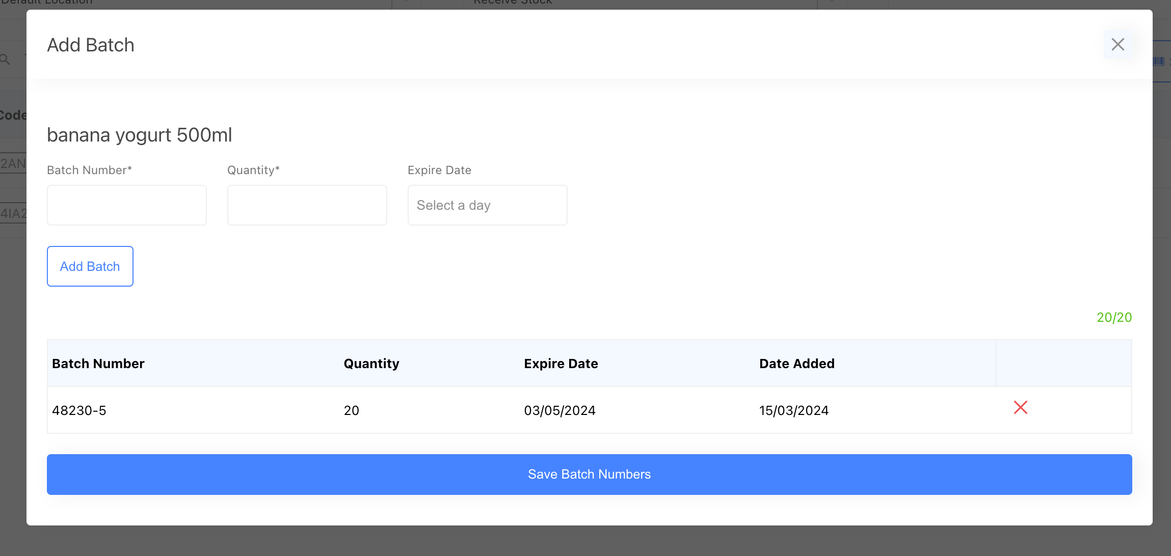Image resolution: width=1171 pixels, height=556 pixels.
Task: Click the 15/03/2024 date added cell
Action: point(793,410)
